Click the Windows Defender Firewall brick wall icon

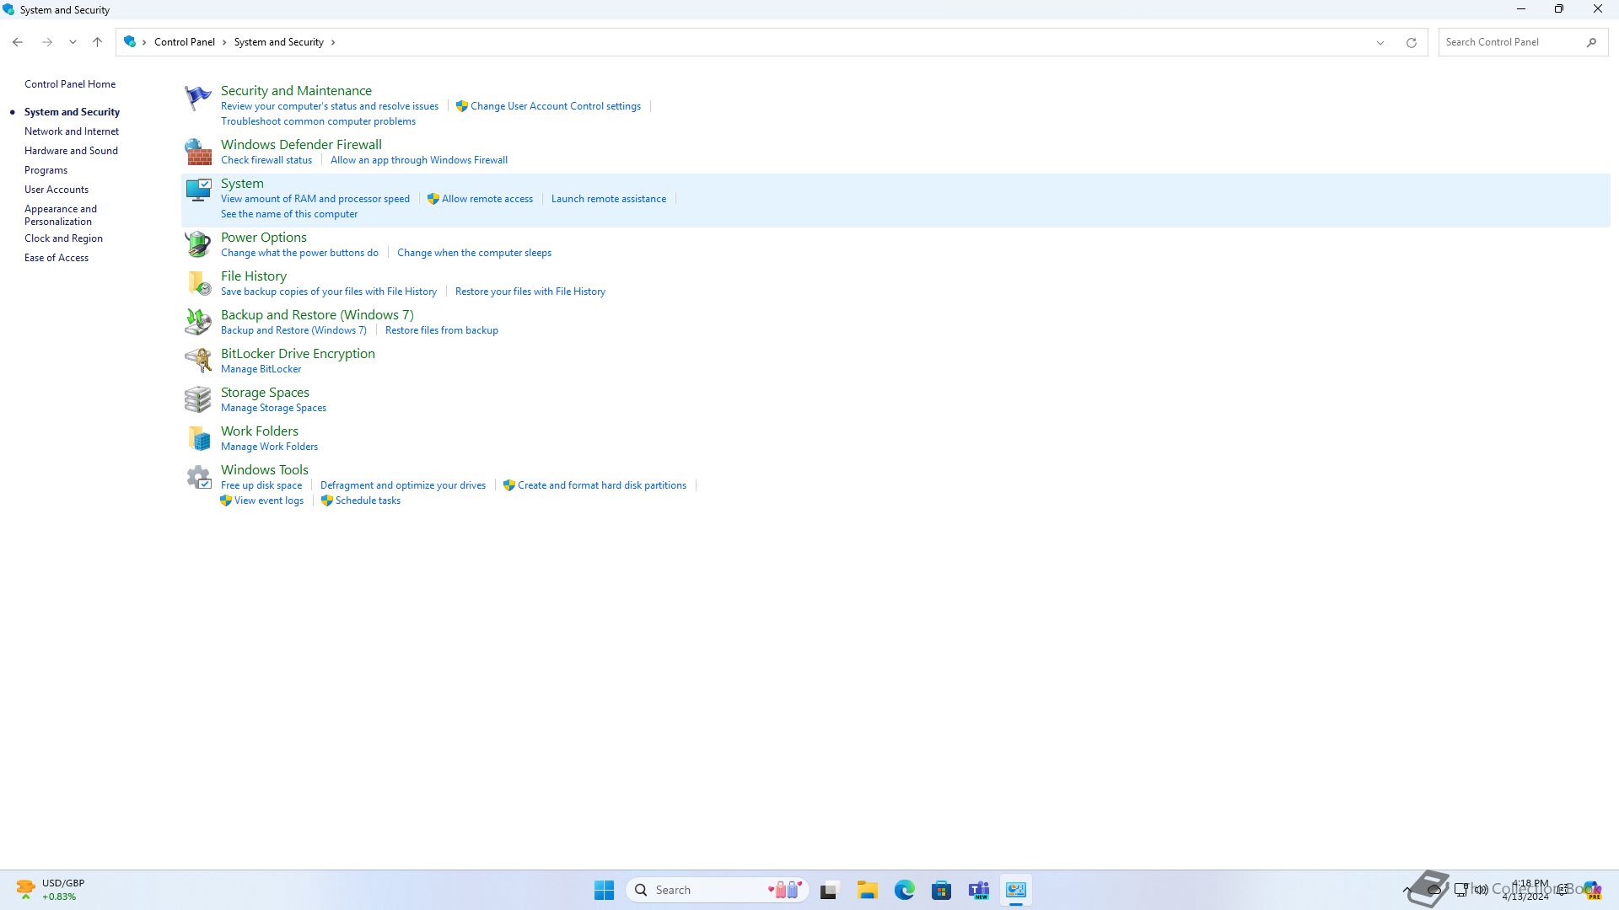[x=198, y=152]
